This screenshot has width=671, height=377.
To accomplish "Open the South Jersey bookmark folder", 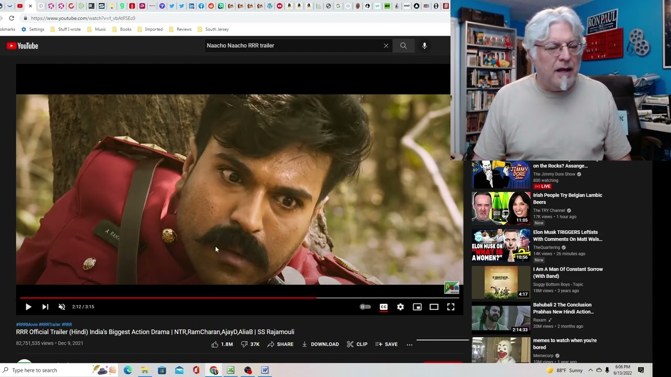I will [x=213, y=29].
